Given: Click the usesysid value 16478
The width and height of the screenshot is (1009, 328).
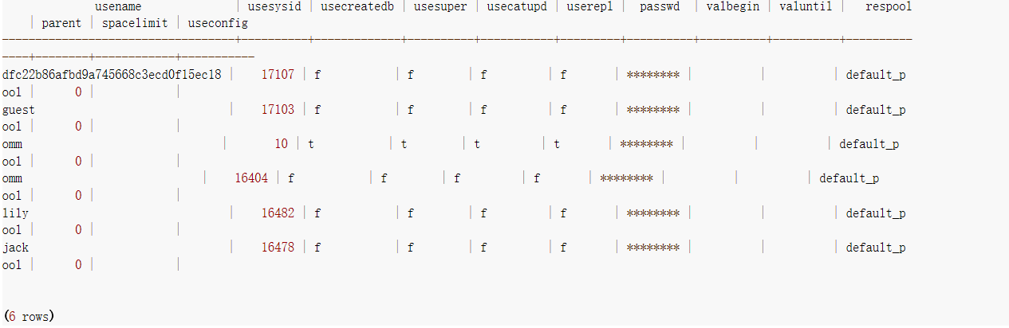Looking at the screenshot, I should click(278, 248).
